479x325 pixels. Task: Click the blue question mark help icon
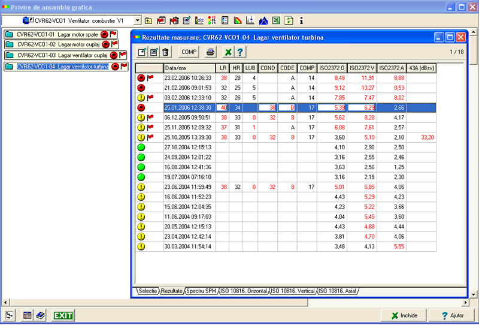pos(240,52)
